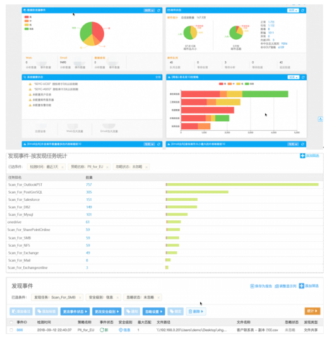Refresh the top-right mail status panel

[302, 10]
